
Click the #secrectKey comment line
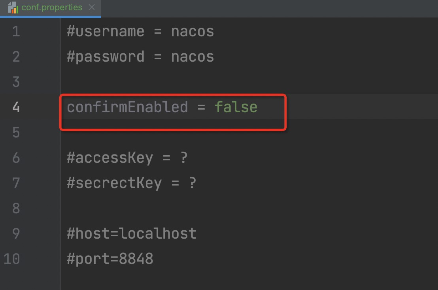point(131,183)
